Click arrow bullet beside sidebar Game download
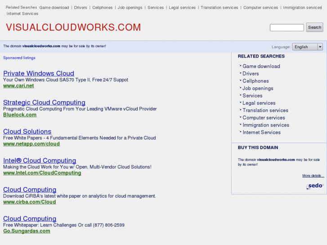The image size is (327, 245). [240, 66]
